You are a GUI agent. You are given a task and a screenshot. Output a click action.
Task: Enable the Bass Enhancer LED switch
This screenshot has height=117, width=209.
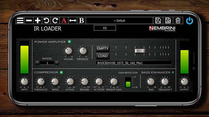click(173, 72)
